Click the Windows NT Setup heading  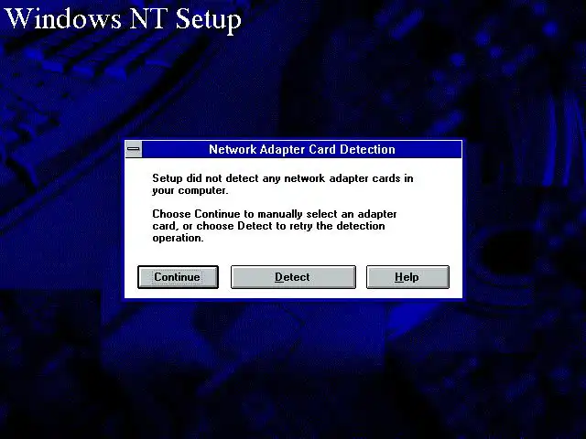tap(123, 18)
